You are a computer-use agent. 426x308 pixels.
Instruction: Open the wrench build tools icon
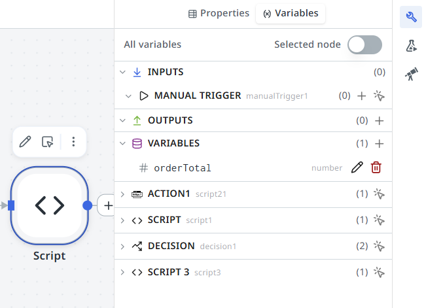pyautogui.click(x=411, y=17)
